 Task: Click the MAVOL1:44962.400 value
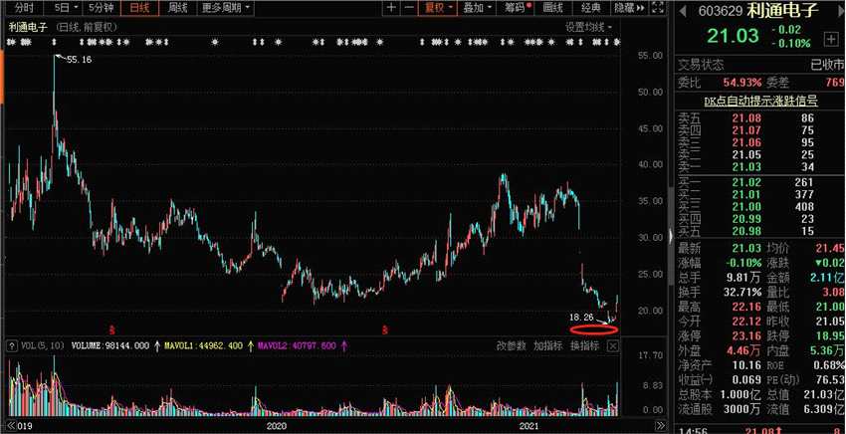tap(203, 346)
